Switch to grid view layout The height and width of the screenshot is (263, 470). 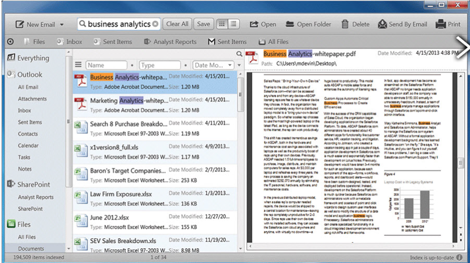(x=222, y=24)
